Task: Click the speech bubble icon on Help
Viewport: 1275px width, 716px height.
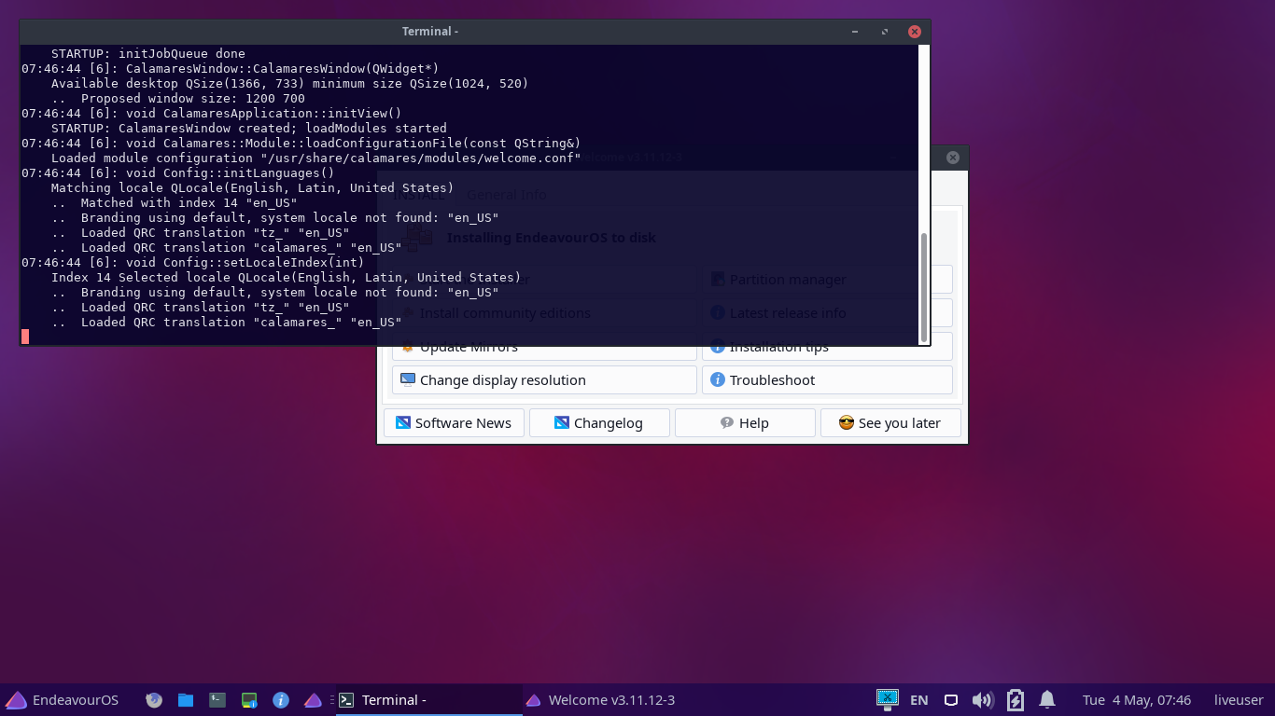Action: click(x=727, y=422)
